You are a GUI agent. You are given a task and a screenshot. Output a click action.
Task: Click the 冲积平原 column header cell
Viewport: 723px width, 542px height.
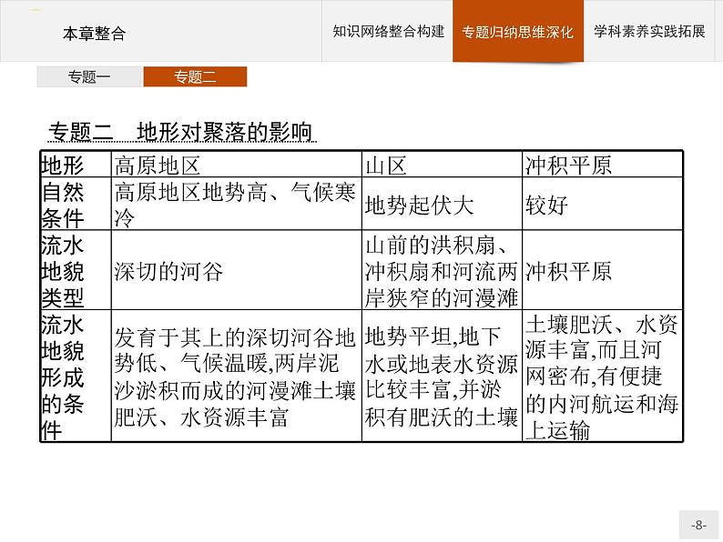602,165
